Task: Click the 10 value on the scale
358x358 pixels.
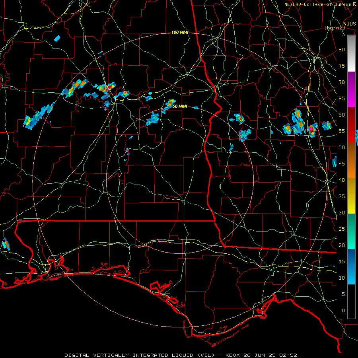Action: click(x=342, y=278)
